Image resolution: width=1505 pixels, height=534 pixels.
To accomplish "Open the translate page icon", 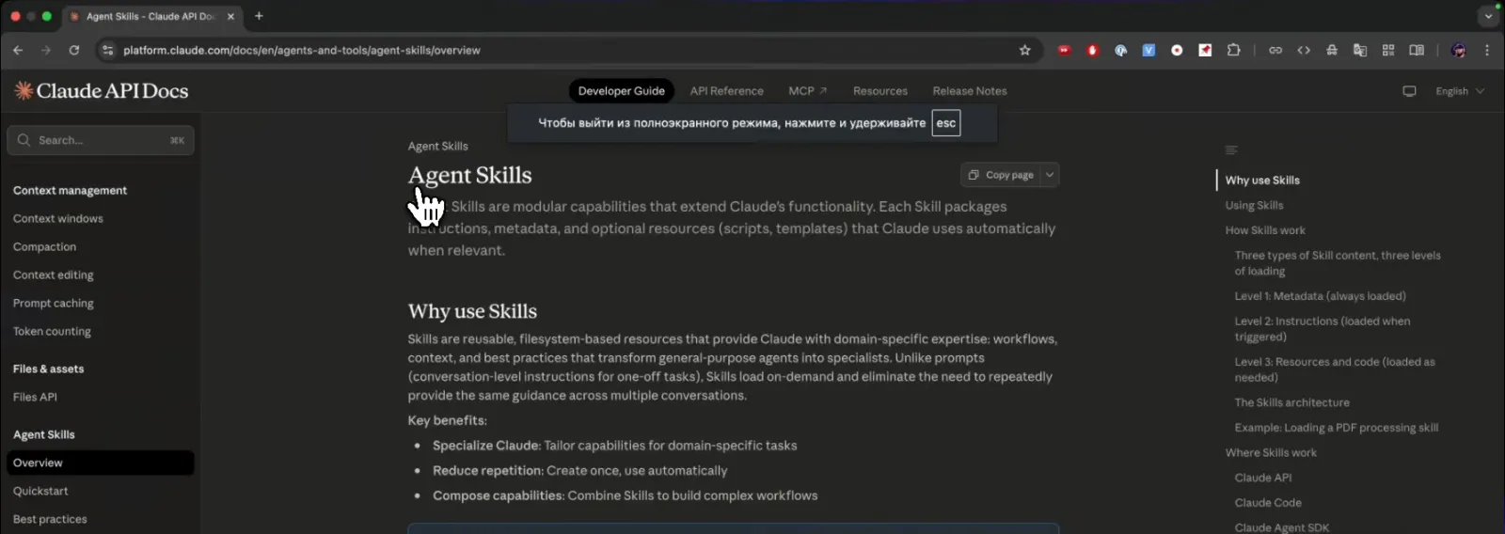I will click(x=1360, y=50).
